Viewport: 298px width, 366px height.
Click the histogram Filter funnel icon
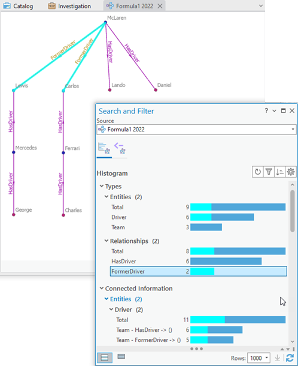click(x=269, y=172)
